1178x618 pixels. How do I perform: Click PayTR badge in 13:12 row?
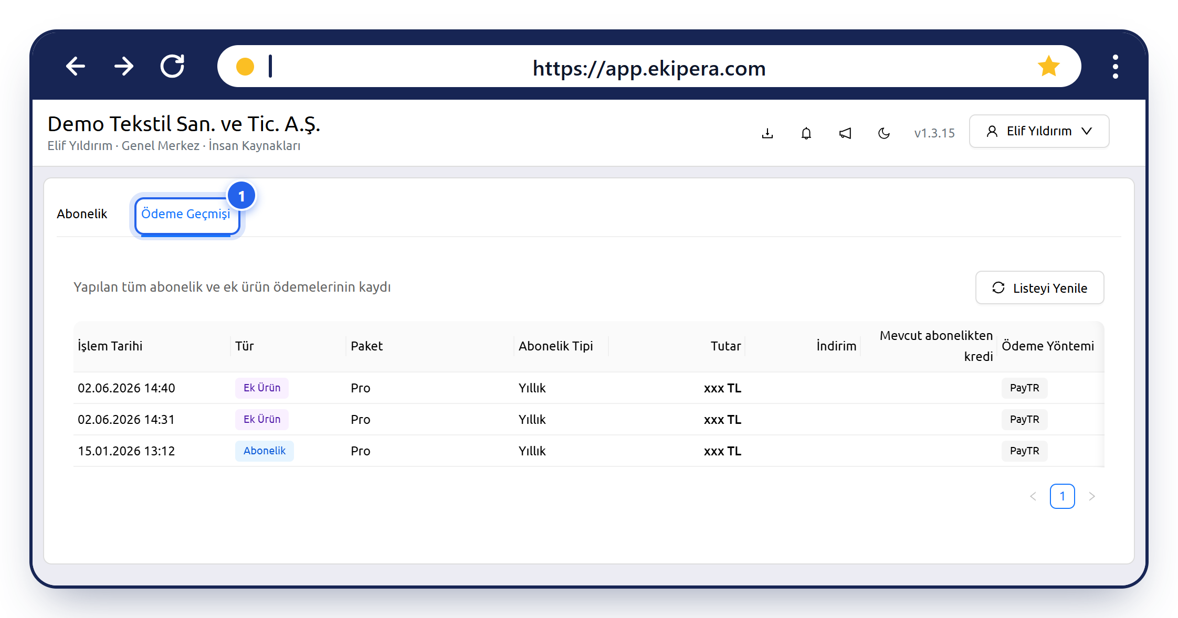click(1025, 451)
